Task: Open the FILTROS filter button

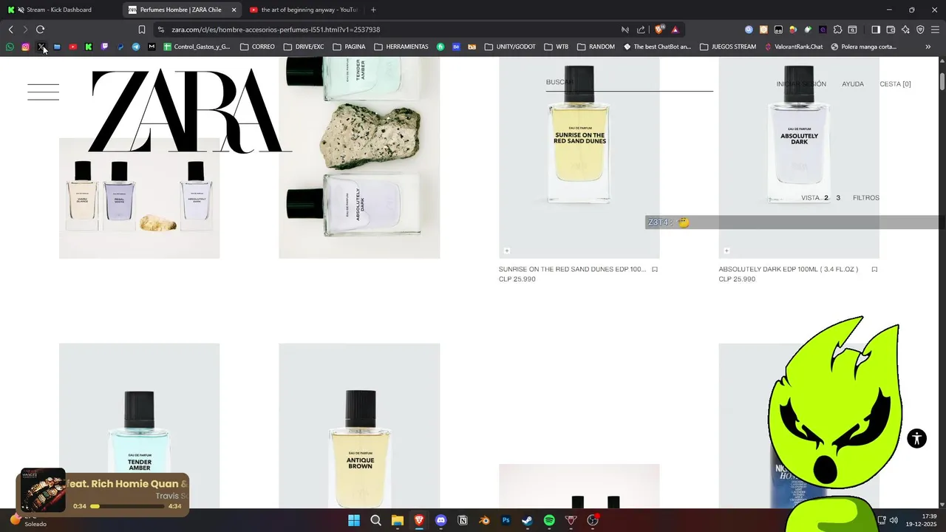Action: tap(866, 198)
